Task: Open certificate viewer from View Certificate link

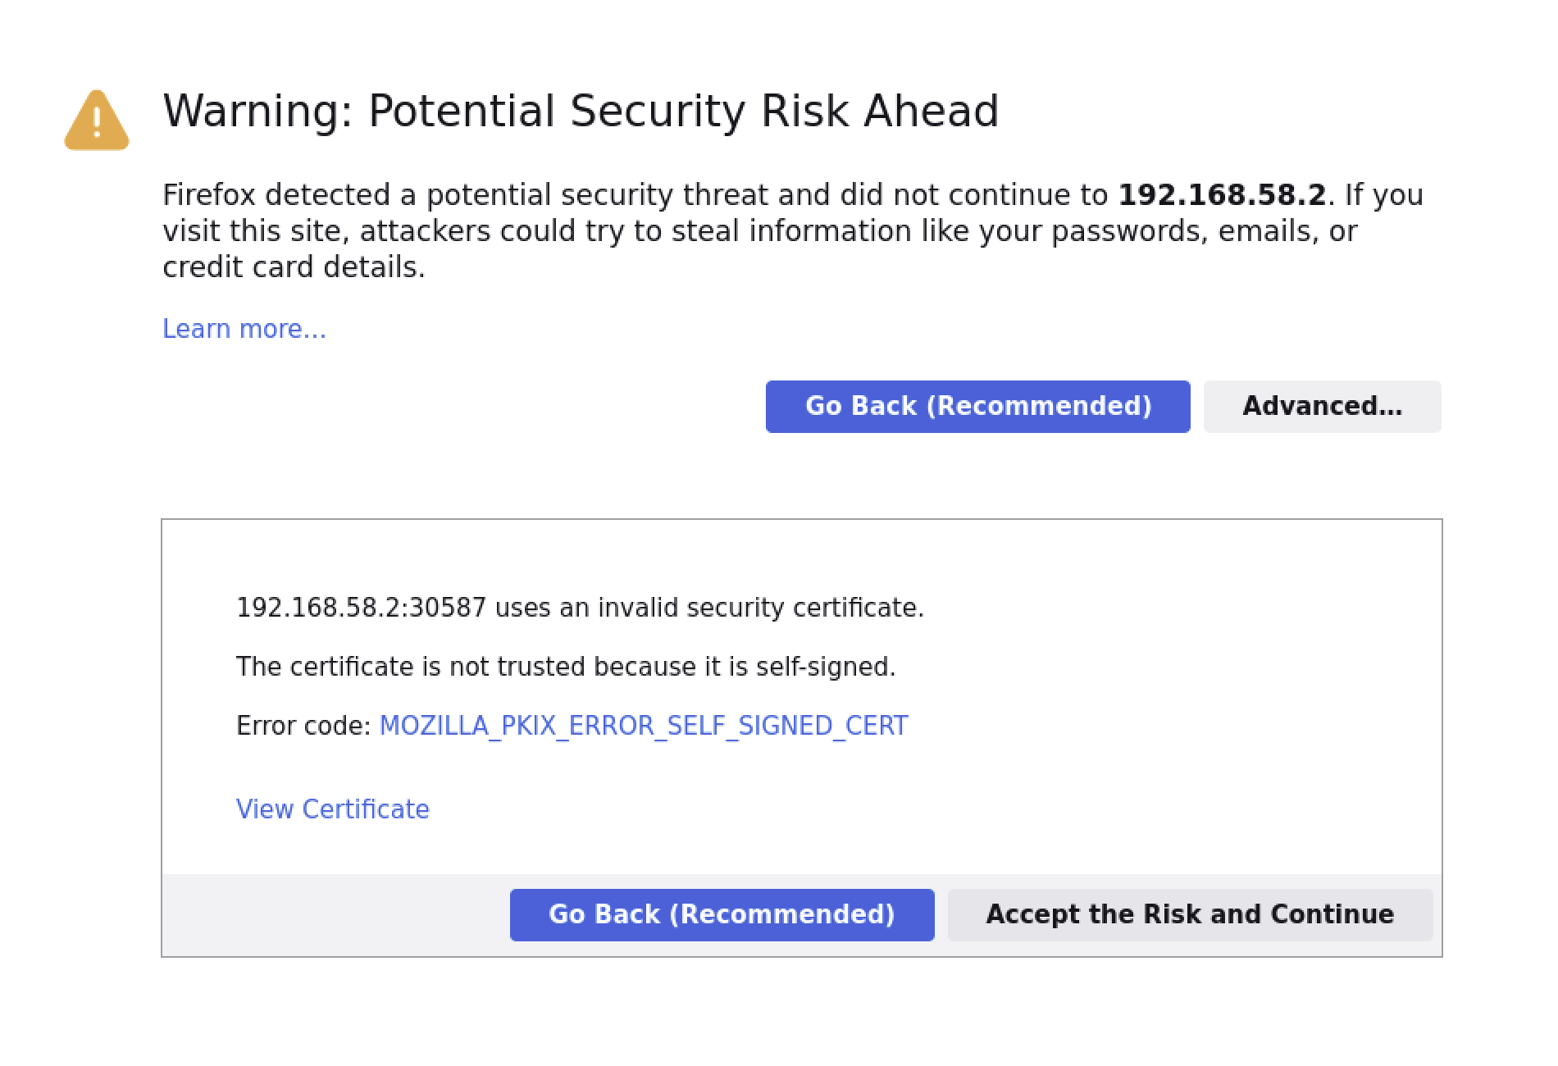Action: pyautogui.click(x=331, y=809)
